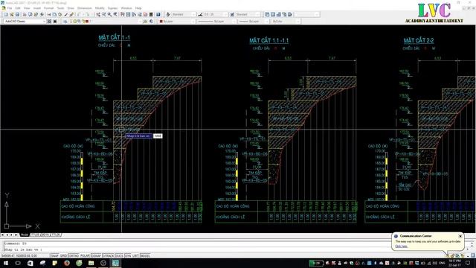Open the File menu
Image resolution: width=476 pixels, height=268 pixels.
[10, 8]
